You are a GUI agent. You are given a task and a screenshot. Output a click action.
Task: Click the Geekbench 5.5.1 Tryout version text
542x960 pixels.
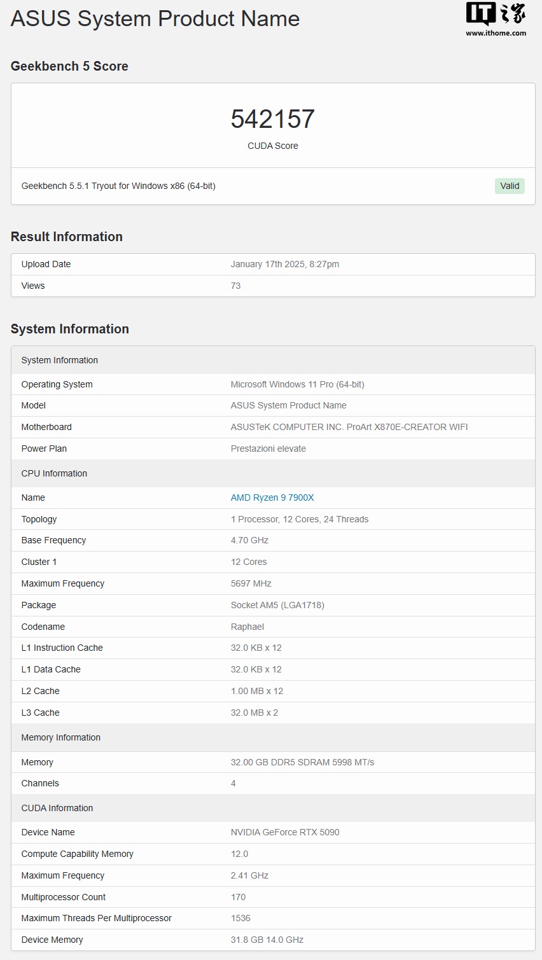click(118, 186)
